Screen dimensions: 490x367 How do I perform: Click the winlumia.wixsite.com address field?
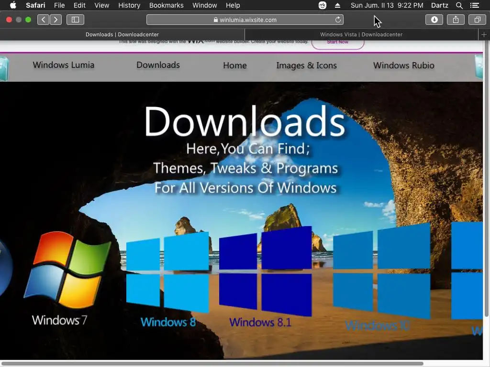[x=245, y=20]
